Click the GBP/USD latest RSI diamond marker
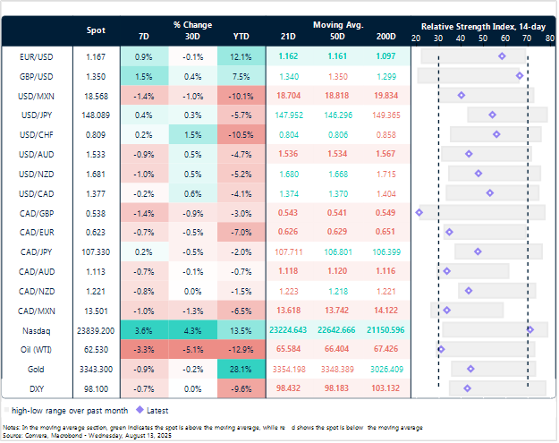 (x=520, y=75)
